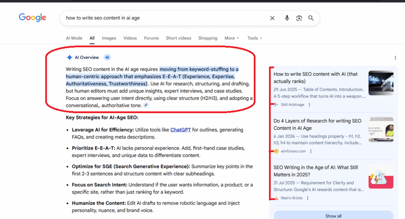This screenshot has width=405, height=219.
Task: Click the Skill Arbitrage source name
Action: [x=292, y=105]
